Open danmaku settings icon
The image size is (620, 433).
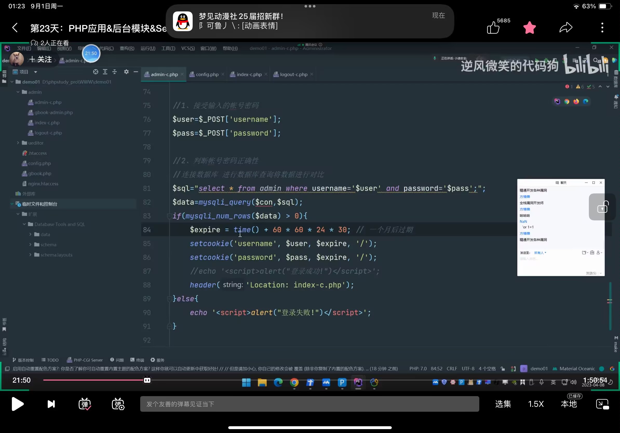point(118,404)
